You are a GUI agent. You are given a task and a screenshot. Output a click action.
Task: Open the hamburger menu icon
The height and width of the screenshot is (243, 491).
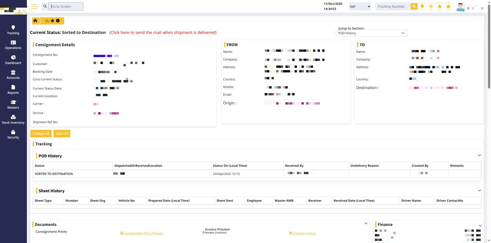point(35,7)
